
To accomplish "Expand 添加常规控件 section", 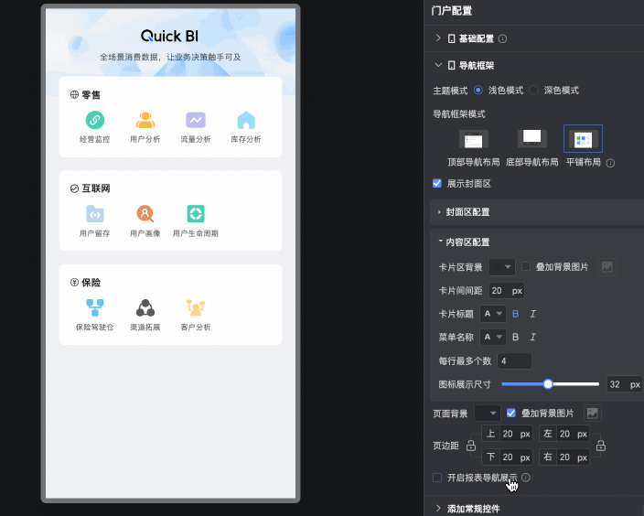I will click(439, 508).
